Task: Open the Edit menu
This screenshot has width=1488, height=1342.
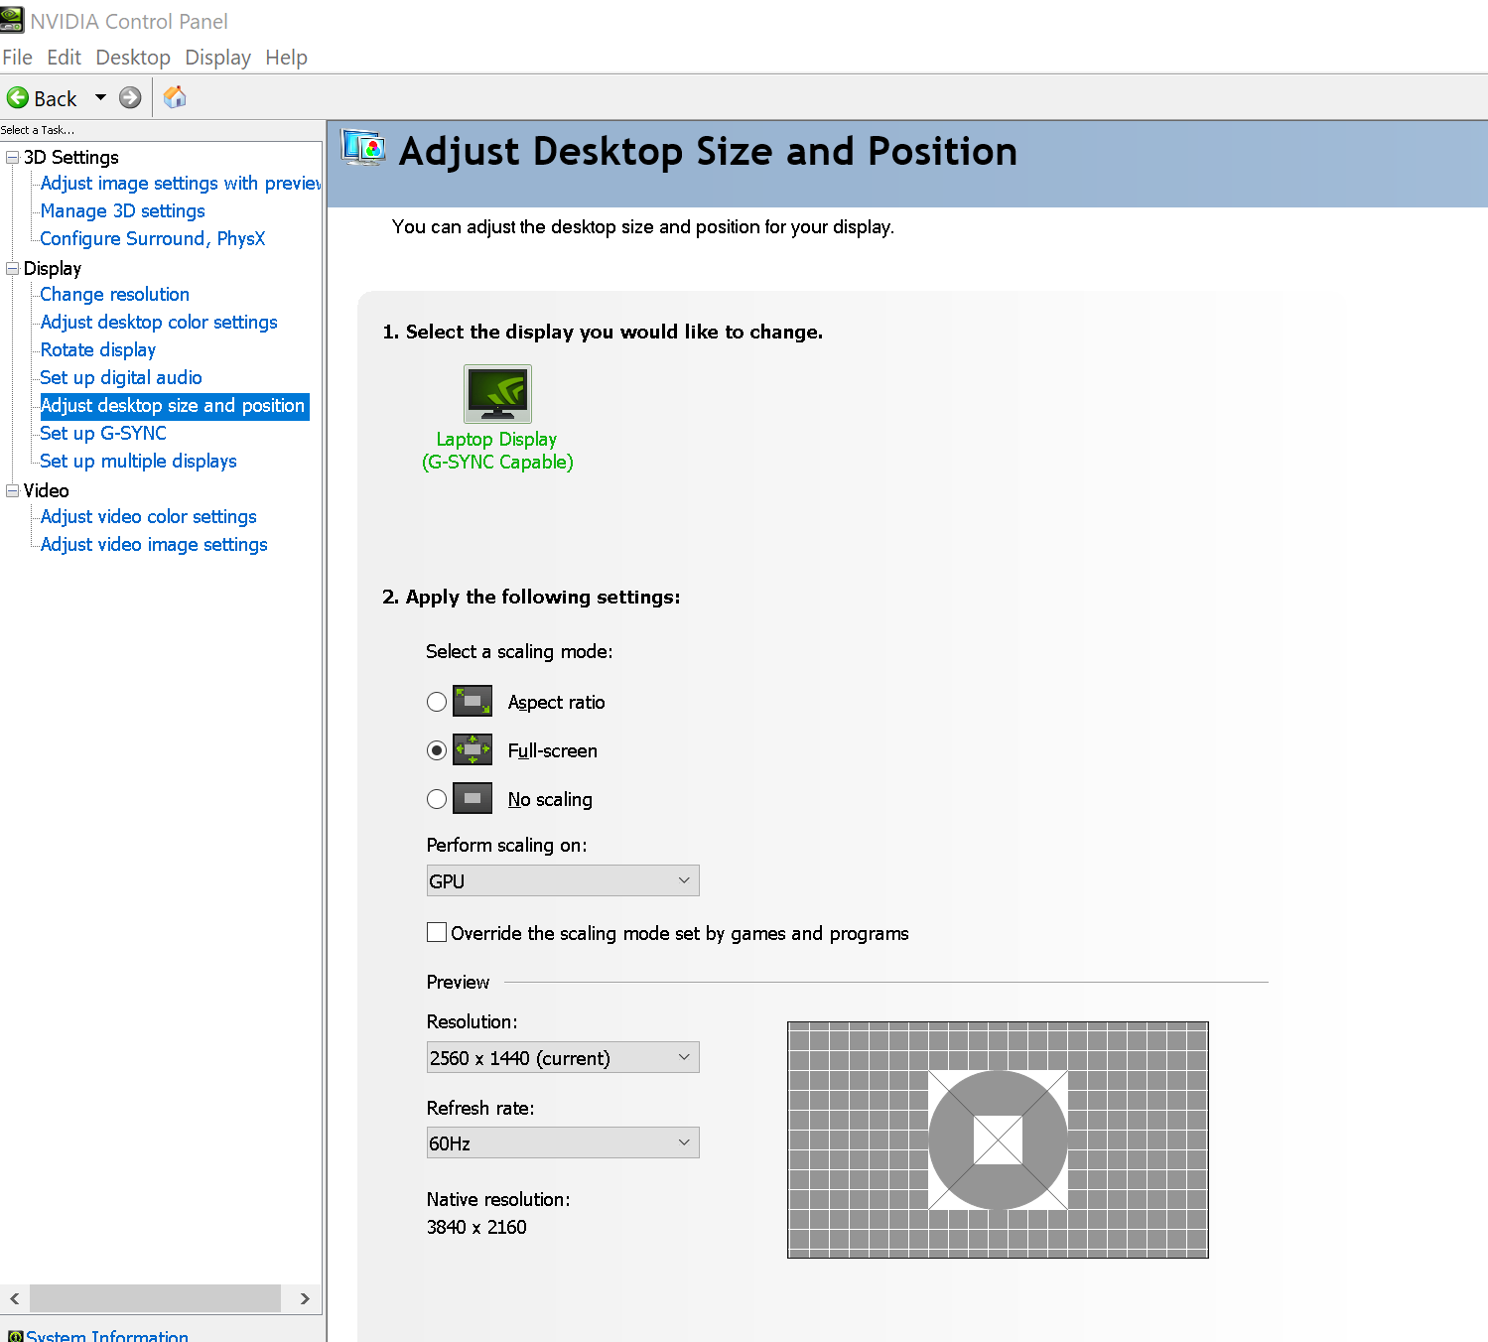Action: coord(64,58)
